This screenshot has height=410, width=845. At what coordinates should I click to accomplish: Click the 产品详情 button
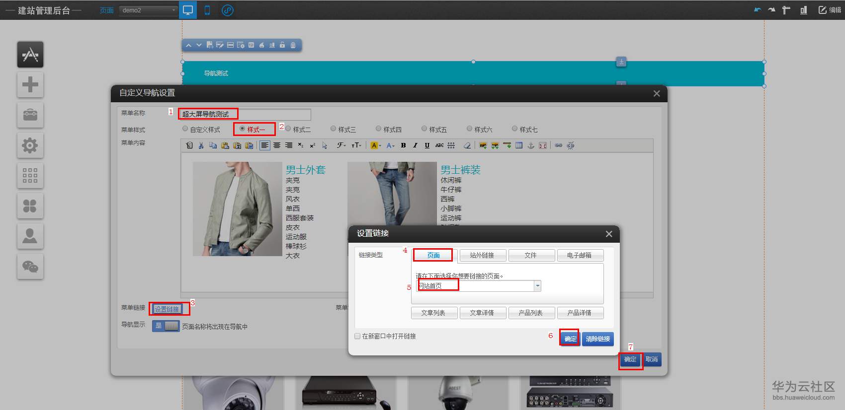[580, 313]
